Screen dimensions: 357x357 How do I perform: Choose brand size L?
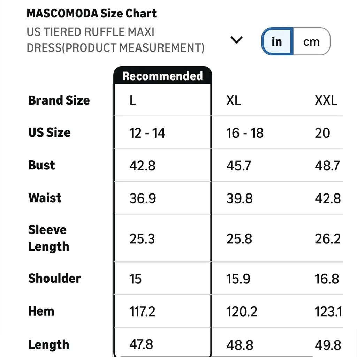click(133, 101)
